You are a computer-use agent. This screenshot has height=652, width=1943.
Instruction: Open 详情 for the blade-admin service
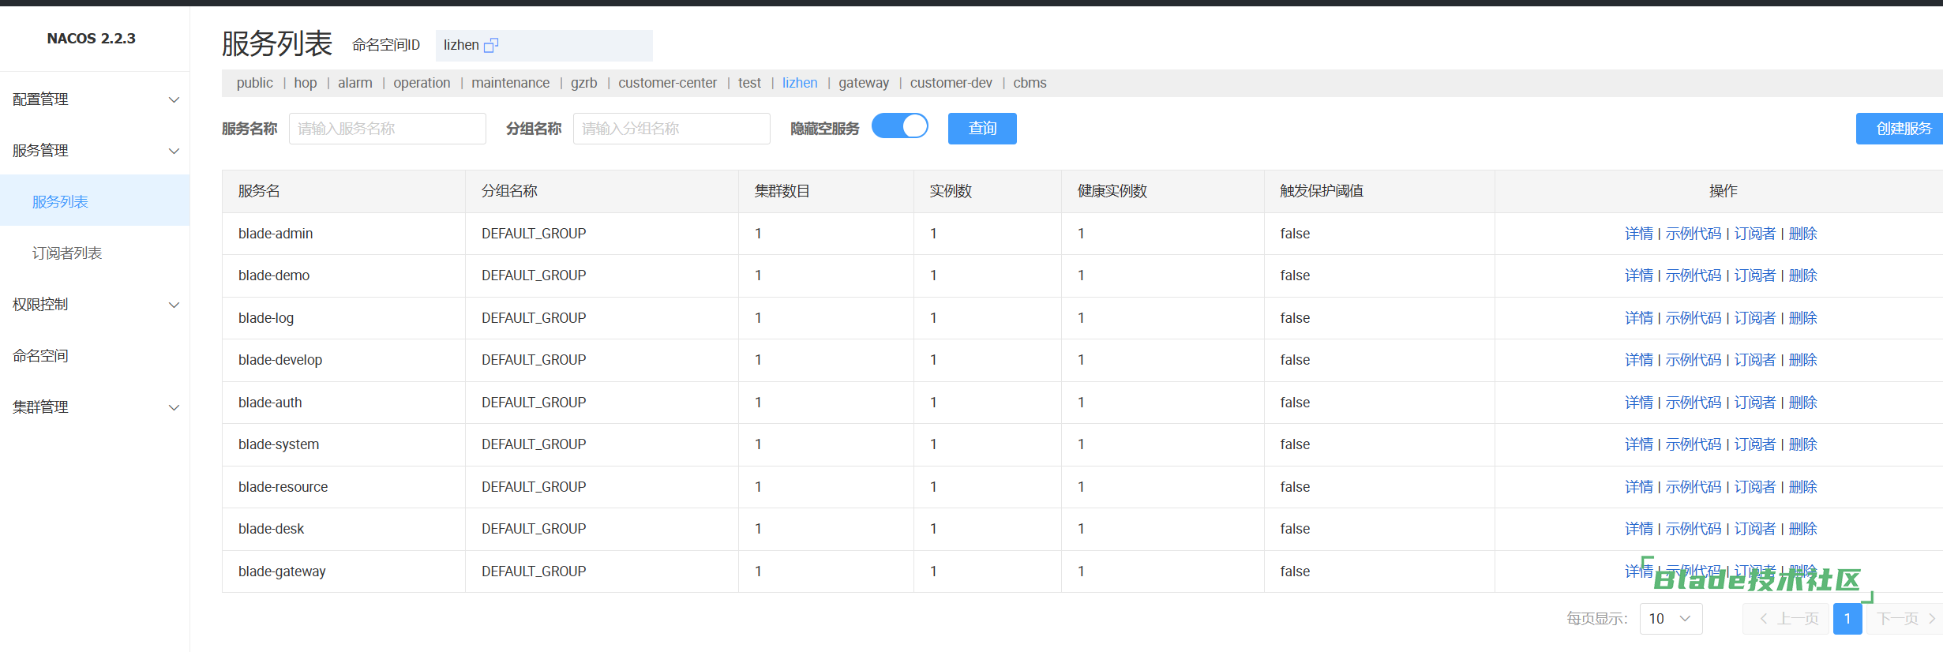(x=1638, y=234)
